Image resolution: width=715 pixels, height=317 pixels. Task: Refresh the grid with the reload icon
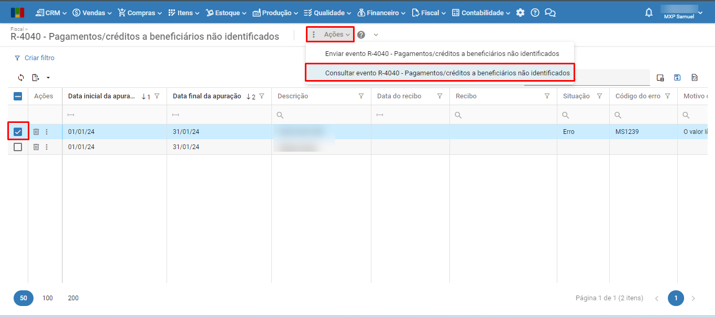pyautogui.click(x=21, y=77)
